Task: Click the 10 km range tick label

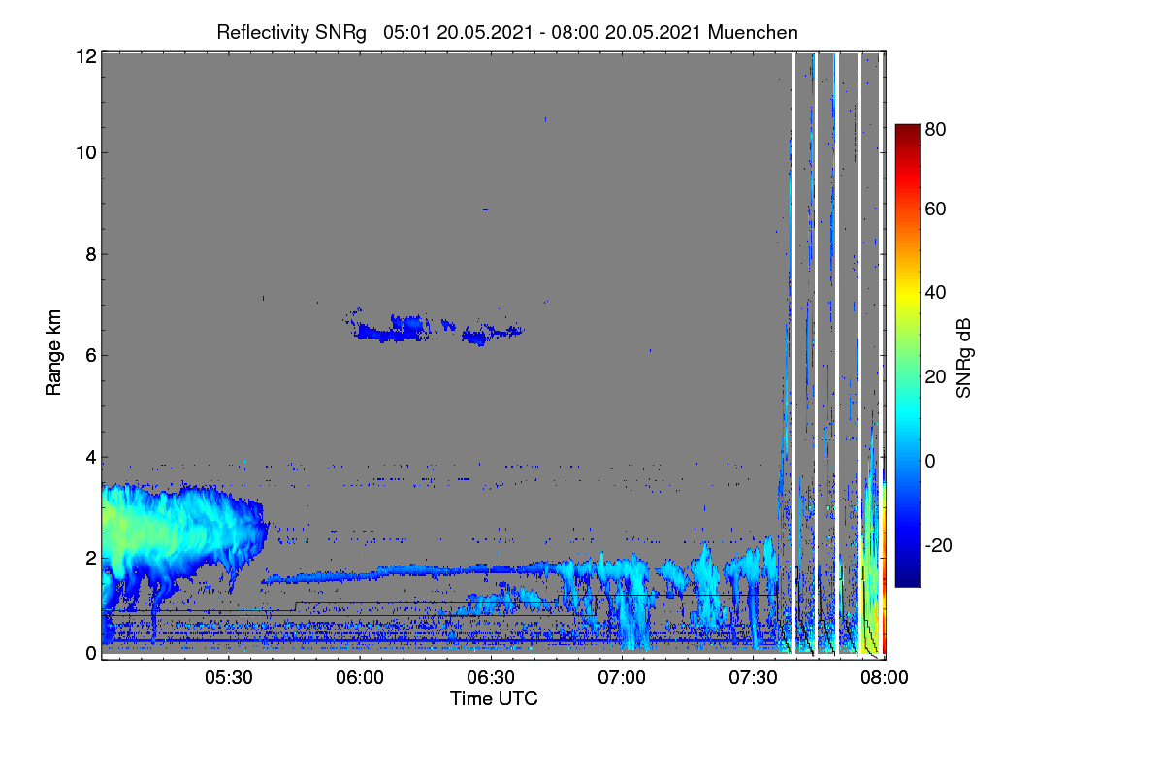Action: tap(85, 152)
